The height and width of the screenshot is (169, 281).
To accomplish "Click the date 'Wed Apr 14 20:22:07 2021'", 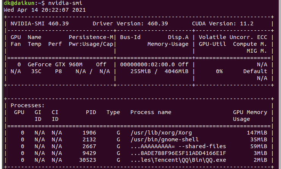I will (45, 10).
